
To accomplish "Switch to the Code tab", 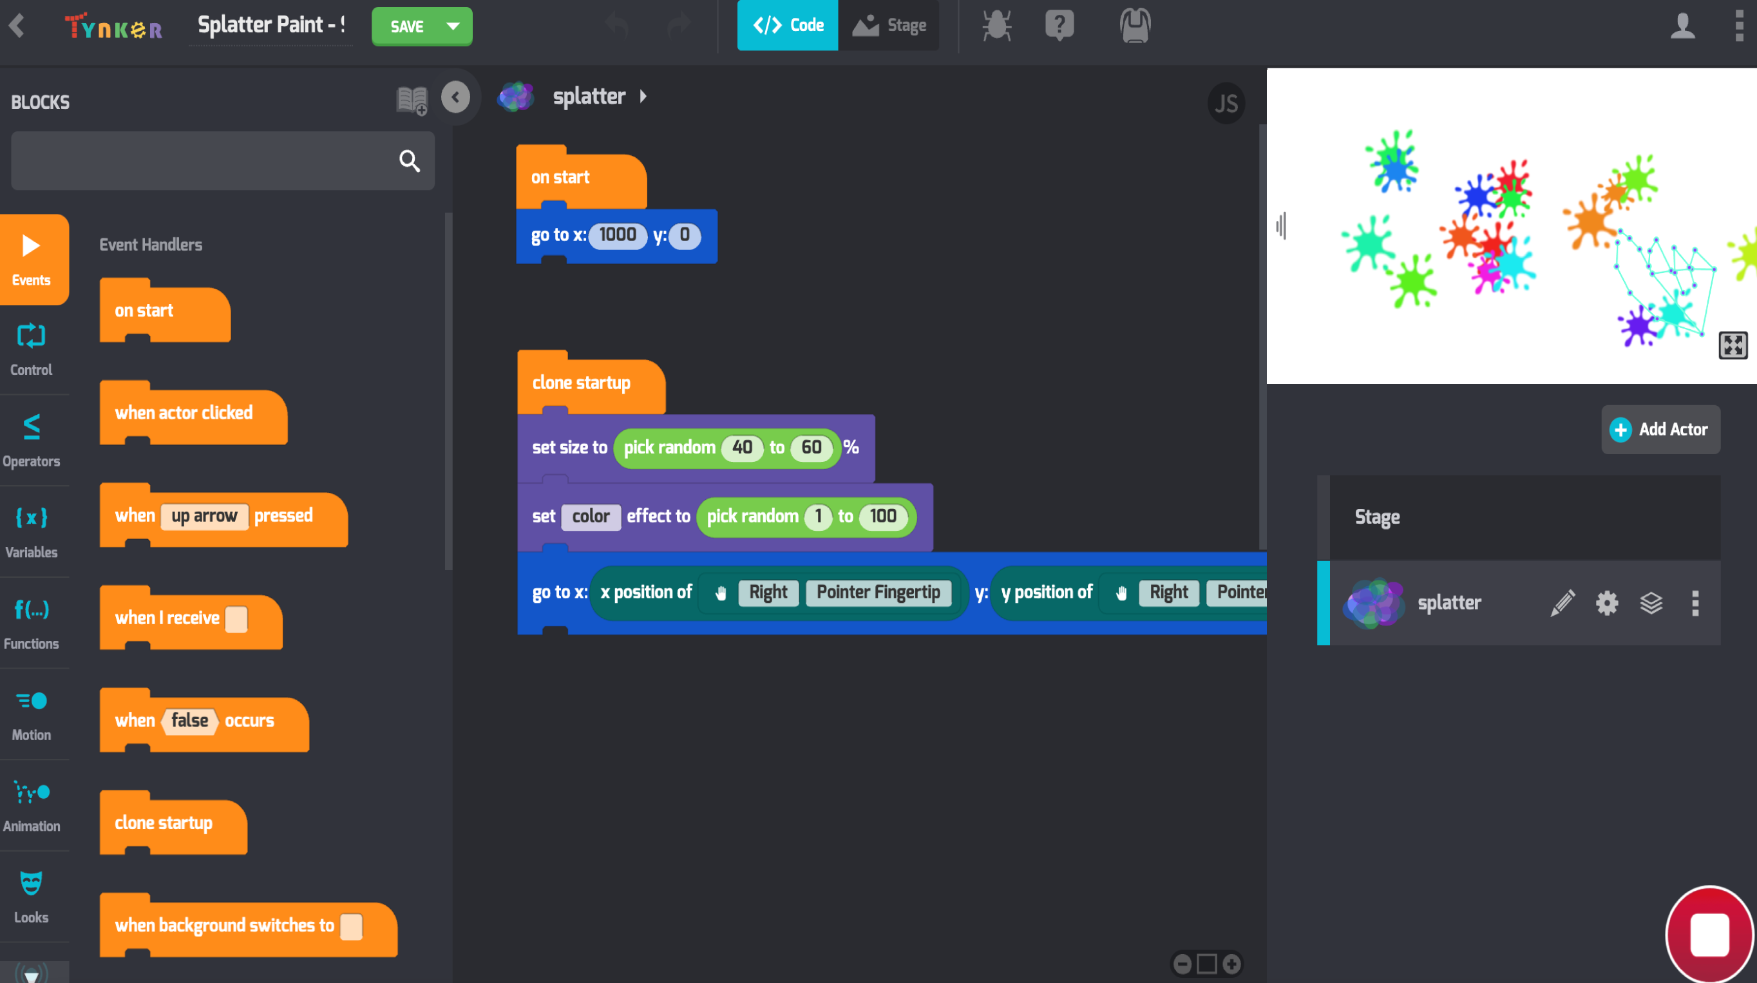I will (x=788, y=25).
